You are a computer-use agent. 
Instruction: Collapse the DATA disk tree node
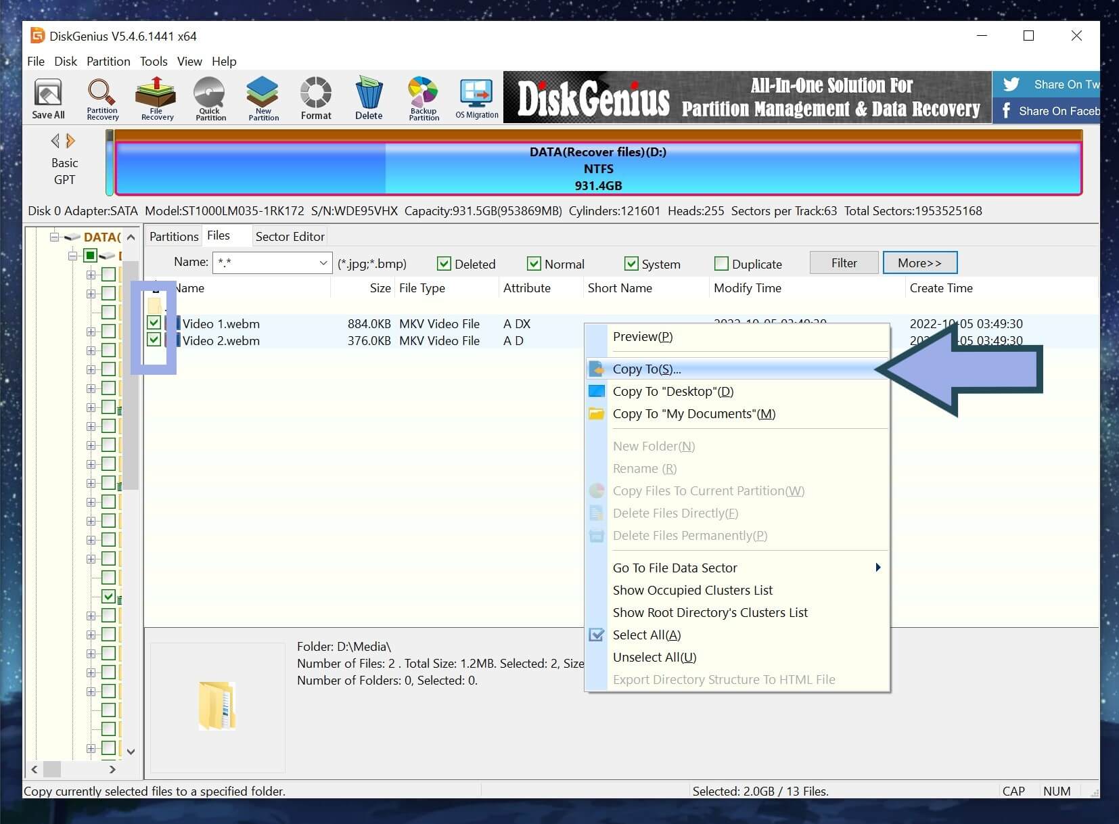coord(54,237)
